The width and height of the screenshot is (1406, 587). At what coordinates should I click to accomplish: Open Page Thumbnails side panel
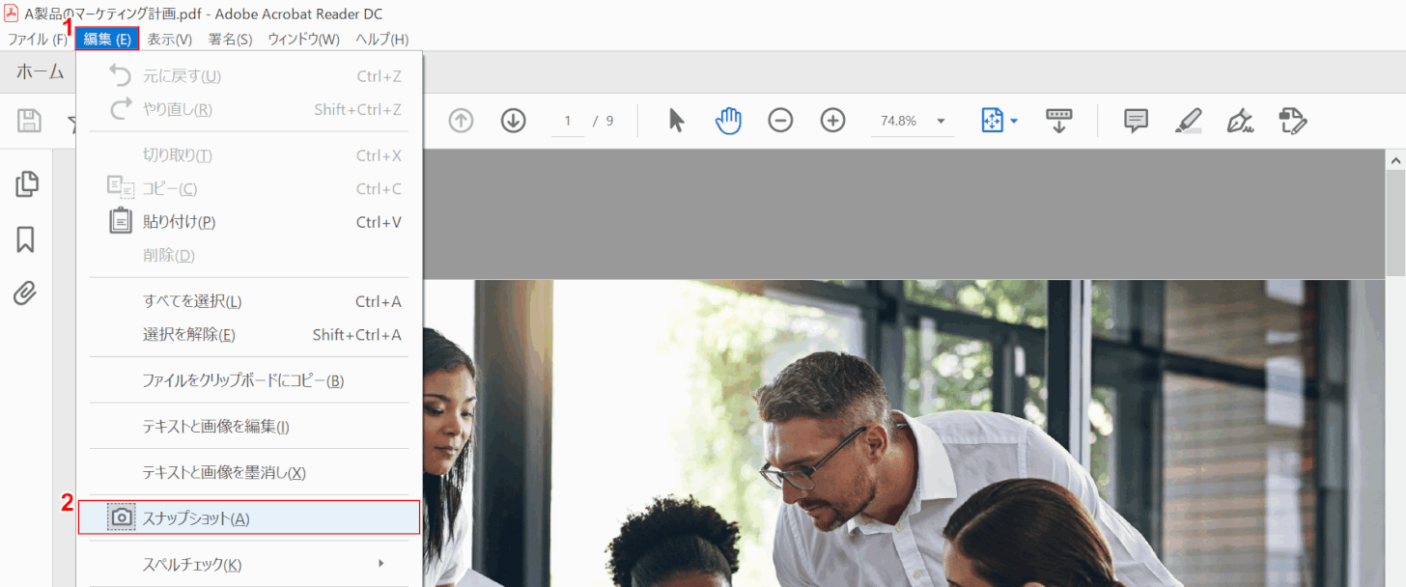point(26,183)
